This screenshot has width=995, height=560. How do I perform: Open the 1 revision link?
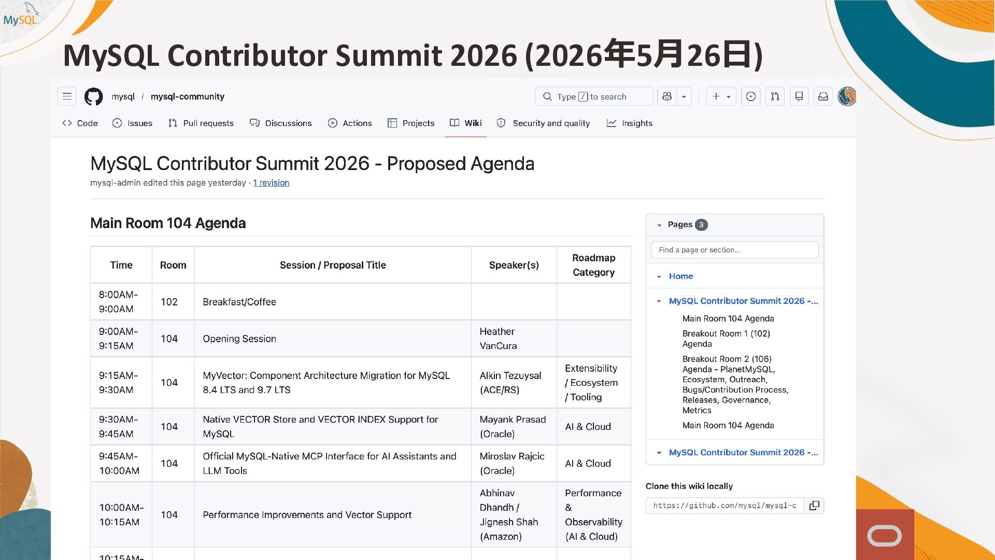pos(271,183)
